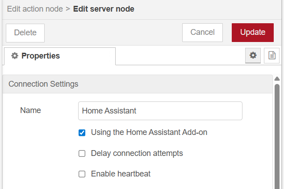Tick the Enable heartbeat checkbox

click(x=82, y=174)
